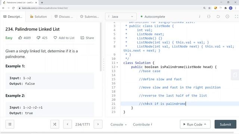Submit the solution
This screenshot has width=239, height=134.
[226, 124]
